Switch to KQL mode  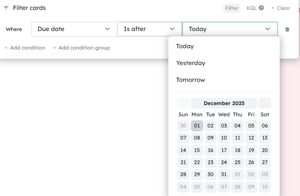pyautogui.click(x=251, y=8)
